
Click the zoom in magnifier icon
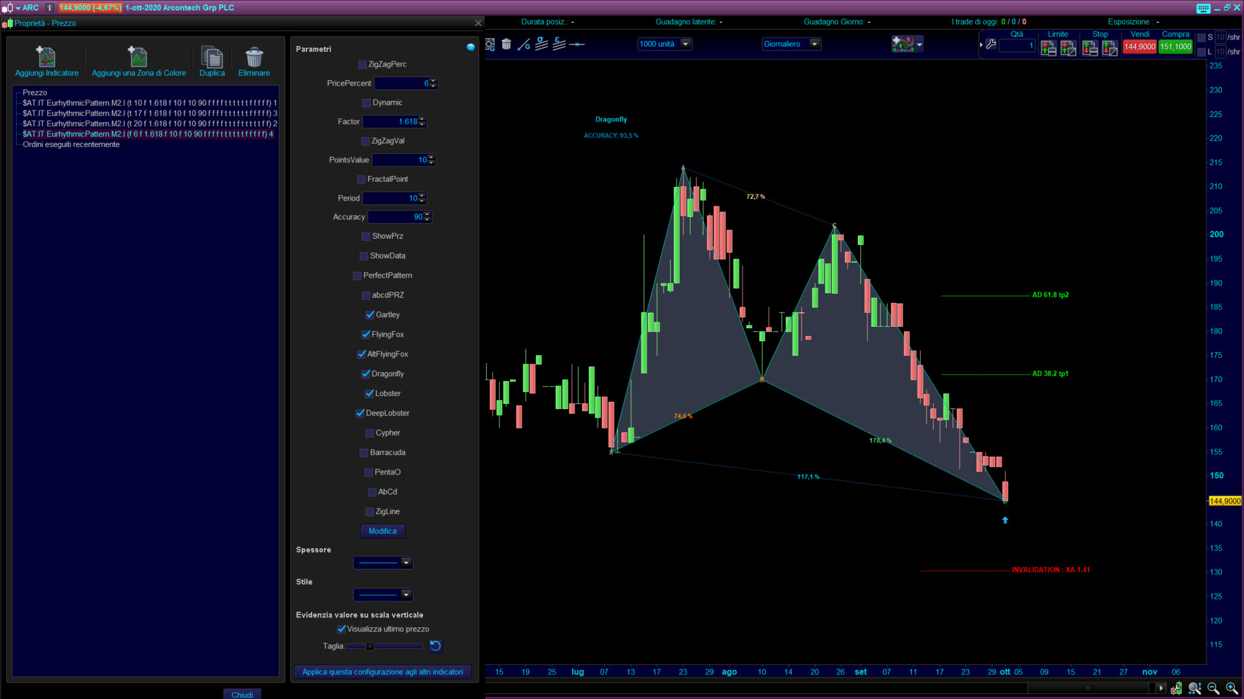coord(1232,688)
